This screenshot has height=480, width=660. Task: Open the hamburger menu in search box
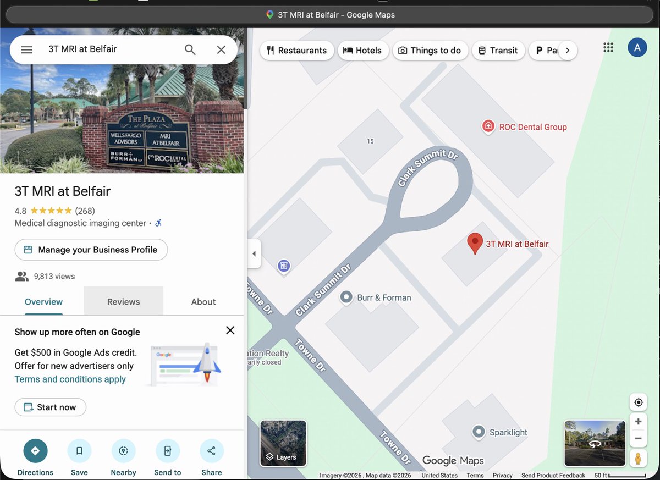point(26,49)
